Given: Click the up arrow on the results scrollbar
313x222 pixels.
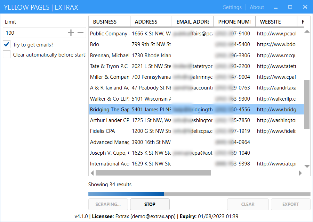Looking at the screenshot, I should point(307,32).
